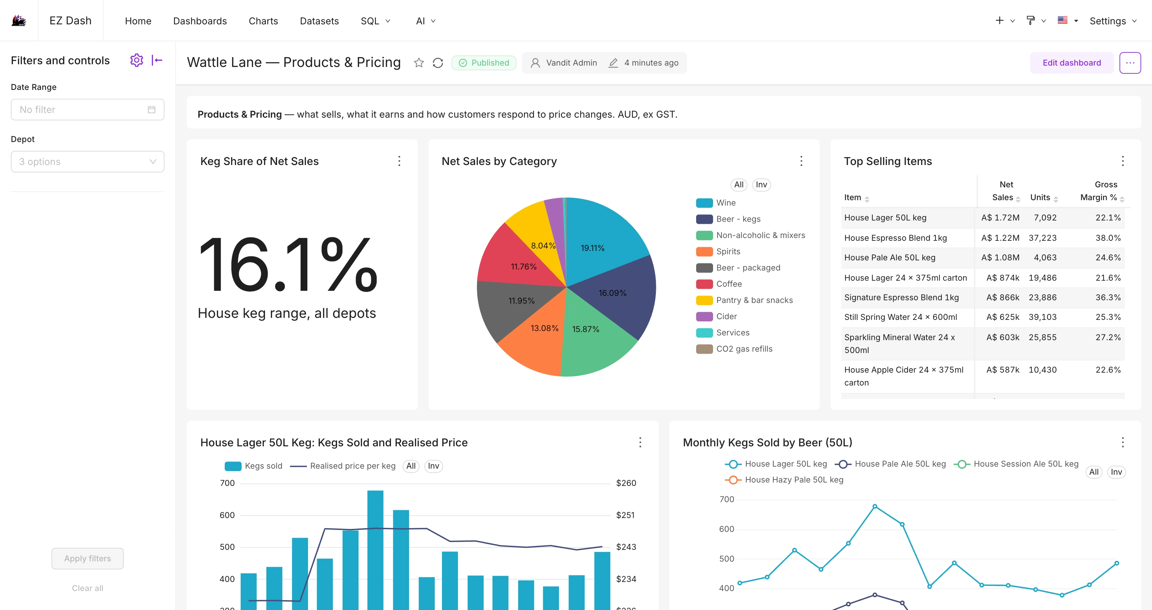Click the Edit dashboard button
The width and height of the screenshot is (1152, 610).
pyautogui.click(x=1071, y=63)
